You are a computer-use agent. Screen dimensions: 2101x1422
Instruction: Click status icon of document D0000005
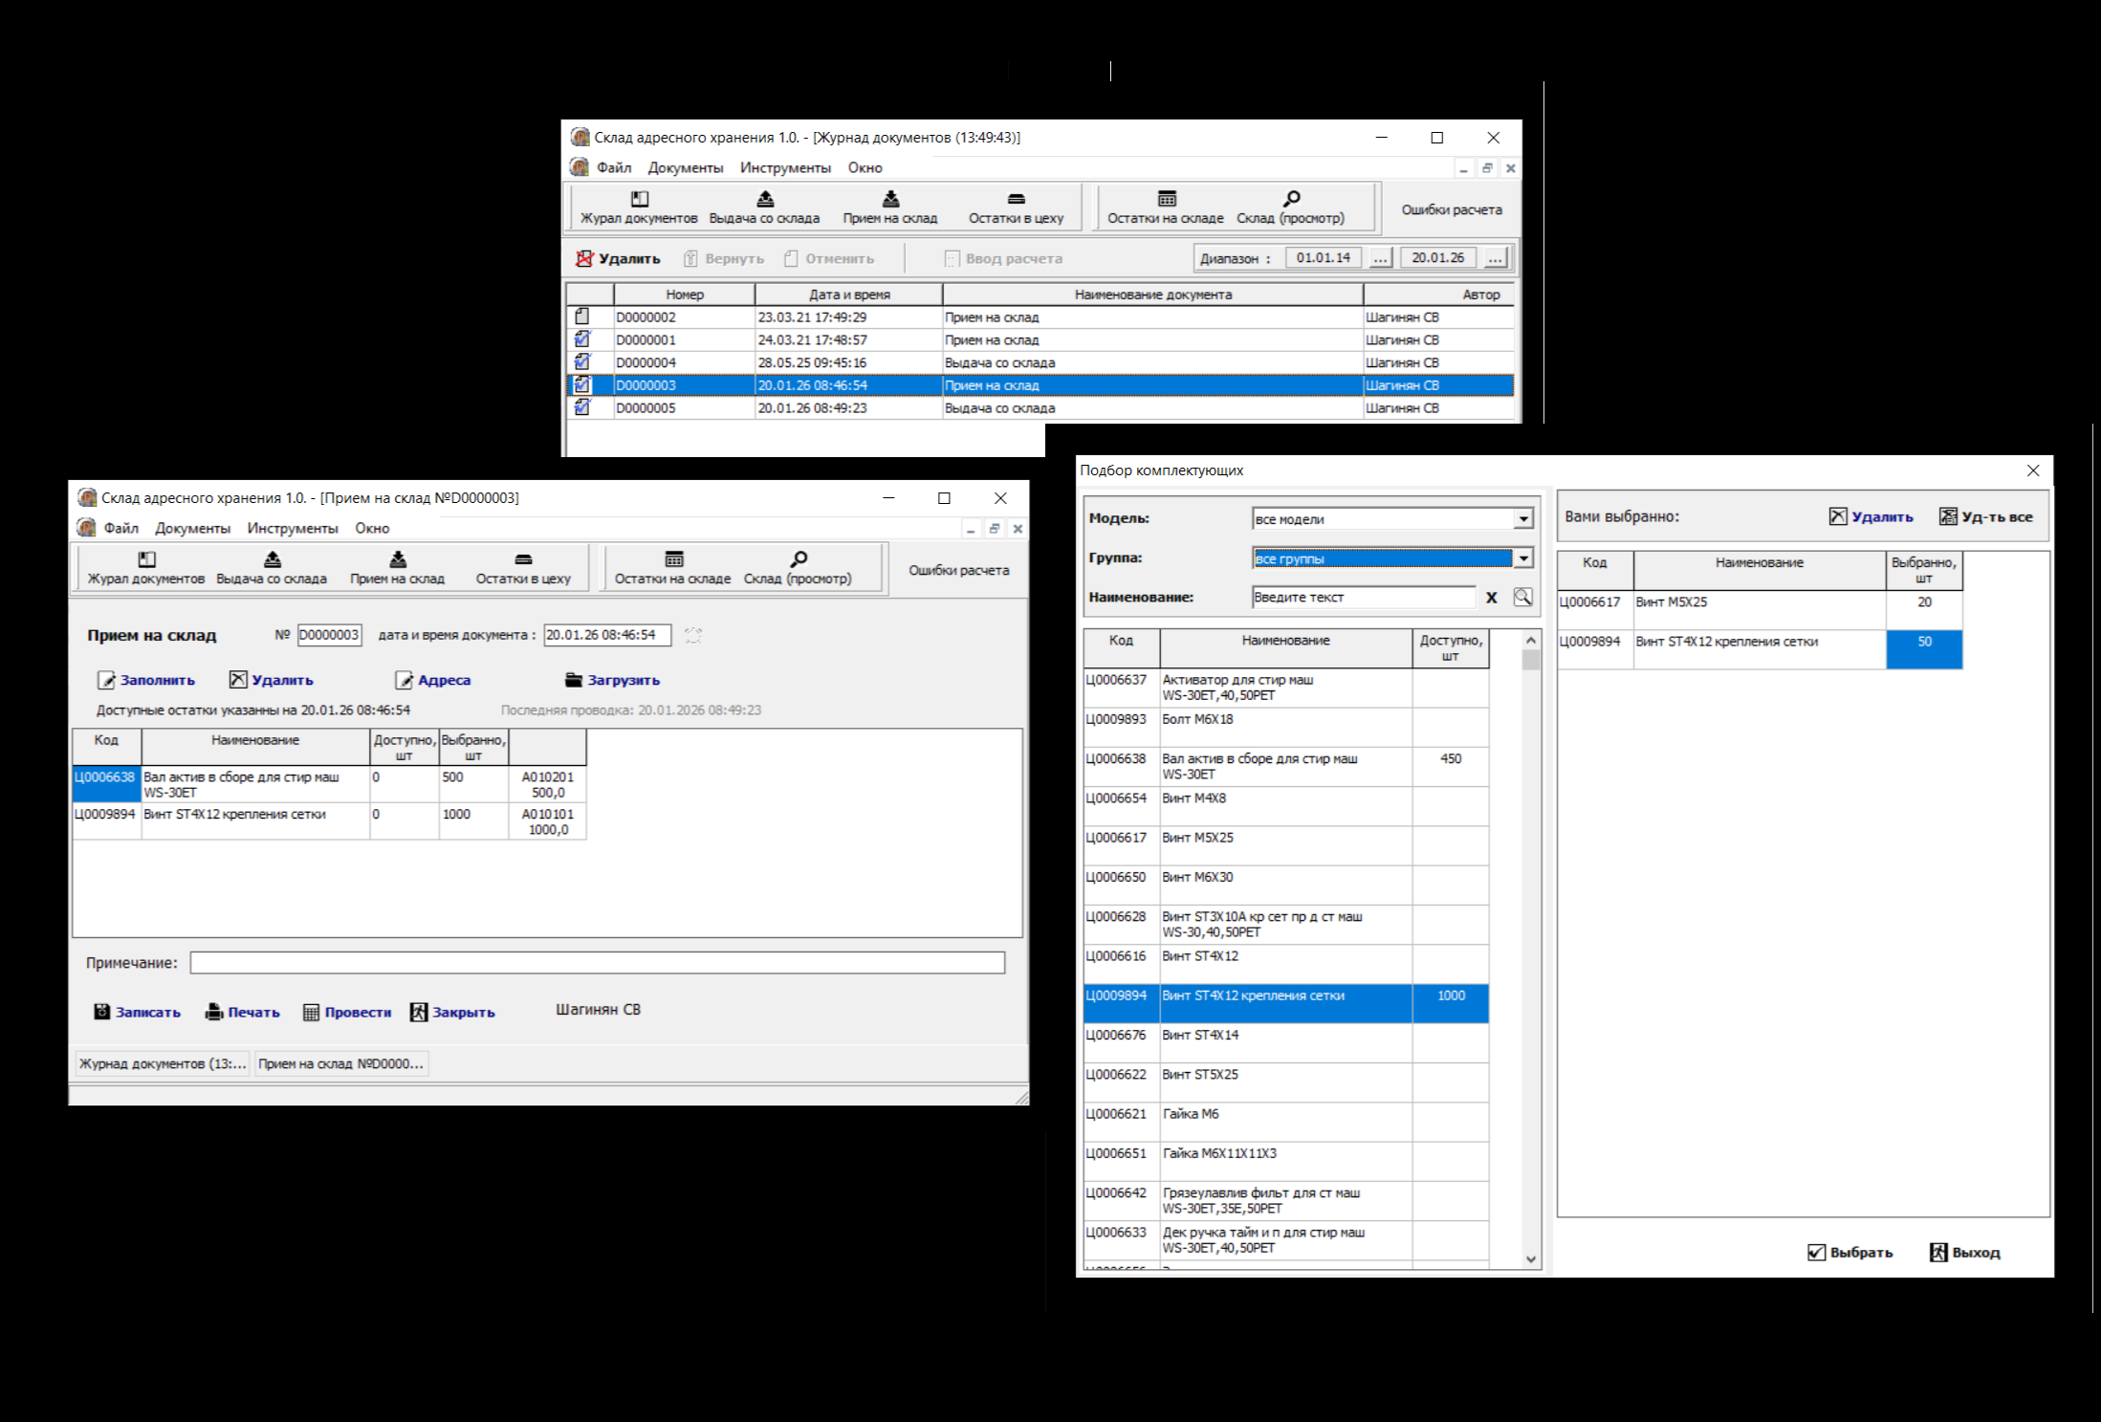coord(582,407)
